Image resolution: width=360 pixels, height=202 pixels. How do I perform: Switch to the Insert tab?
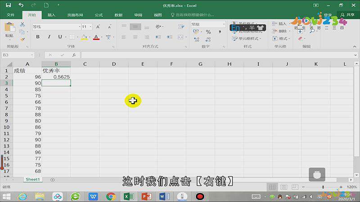click(51, 15)
